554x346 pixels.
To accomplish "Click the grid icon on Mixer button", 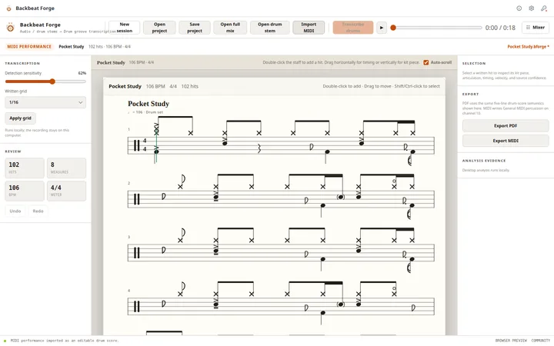I will tap(528, 27).
